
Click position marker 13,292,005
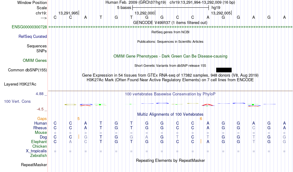point(221,13)
